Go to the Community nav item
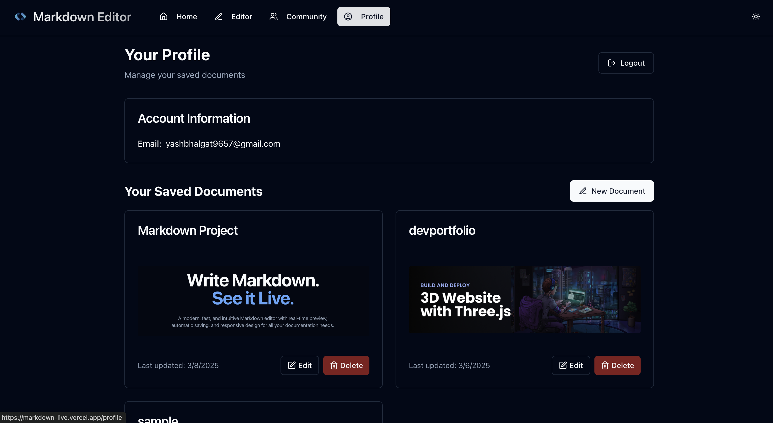 tap(298, 17)
